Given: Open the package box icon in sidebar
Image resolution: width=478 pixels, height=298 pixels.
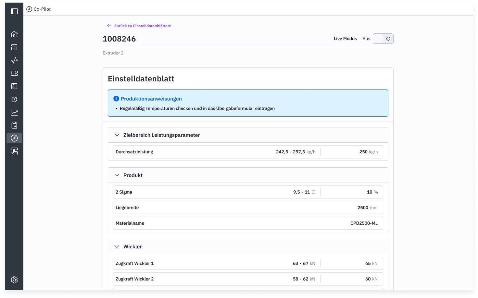Looking at the screenshot, I should 14,86.
